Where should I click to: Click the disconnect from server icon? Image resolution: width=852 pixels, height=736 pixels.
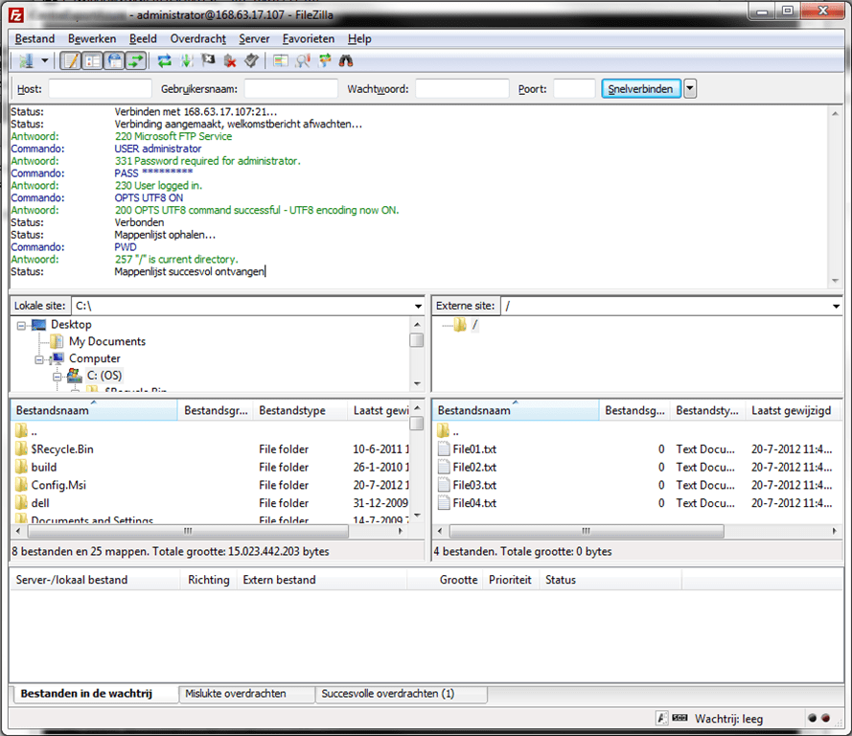click(230, 61)
